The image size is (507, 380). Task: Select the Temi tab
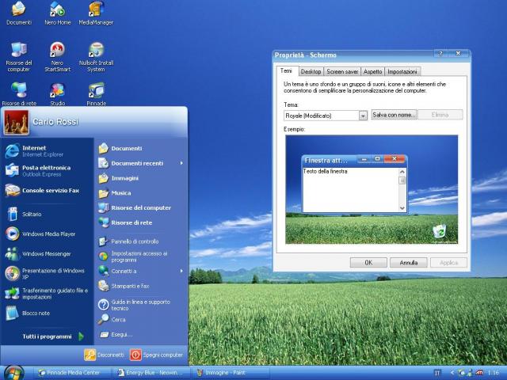pos(286,70)
